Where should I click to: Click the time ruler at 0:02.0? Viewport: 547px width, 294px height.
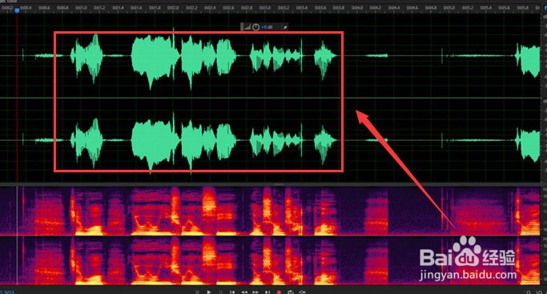pyautogui.click(x=173, y=8)
